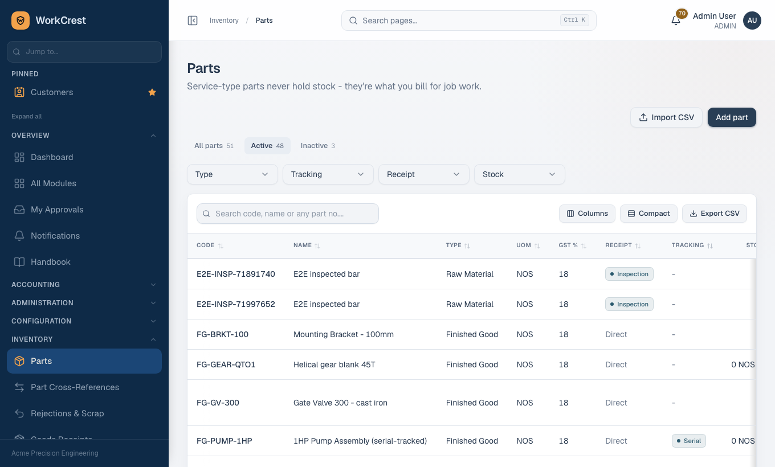The image size is (775, 467).
Task: Expand the CONFIGURATION sidebar section
Action: click(84, 321)
